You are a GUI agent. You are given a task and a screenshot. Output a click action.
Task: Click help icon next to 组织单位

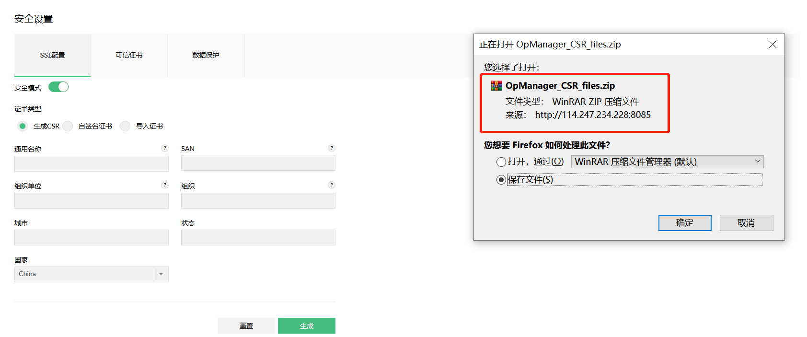tap(165, 185)
